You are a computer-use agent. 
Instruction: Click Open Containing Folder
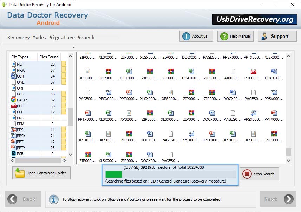pos(41,173)
